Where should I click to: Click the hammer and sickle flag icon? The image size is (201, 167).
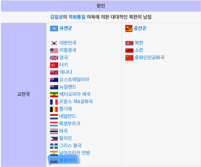129,28
